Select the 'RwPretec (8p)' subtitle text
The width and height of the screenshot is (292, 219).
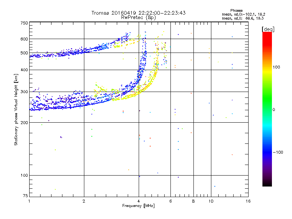tap(138, 18)
